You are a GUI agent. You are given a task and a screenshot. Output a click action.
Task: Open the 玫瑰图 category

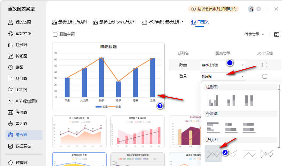click(18, 163)
